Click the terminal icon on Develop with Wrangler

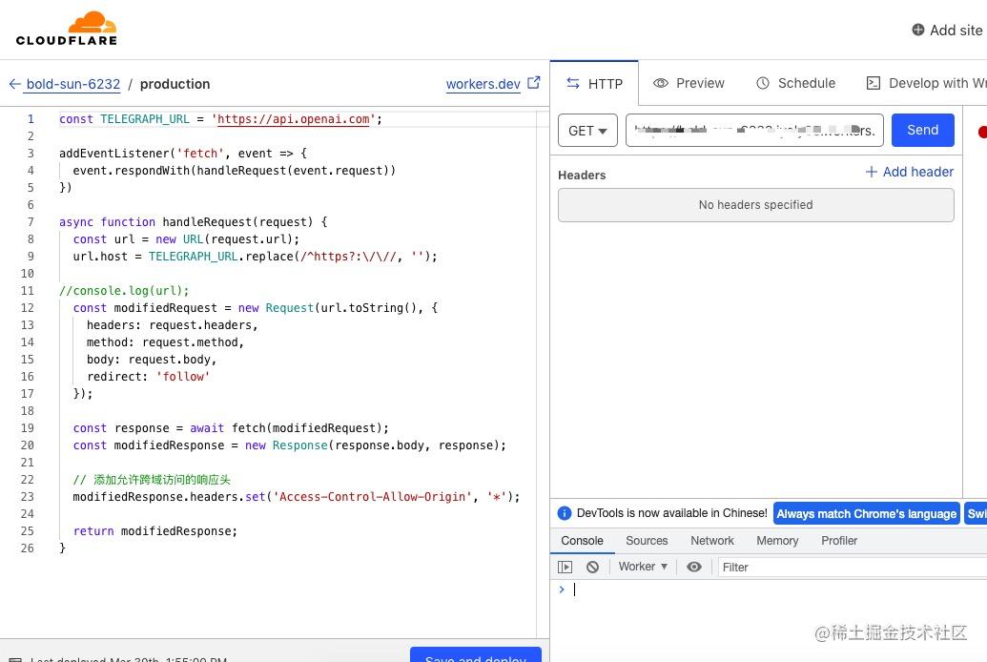(873, 83)
